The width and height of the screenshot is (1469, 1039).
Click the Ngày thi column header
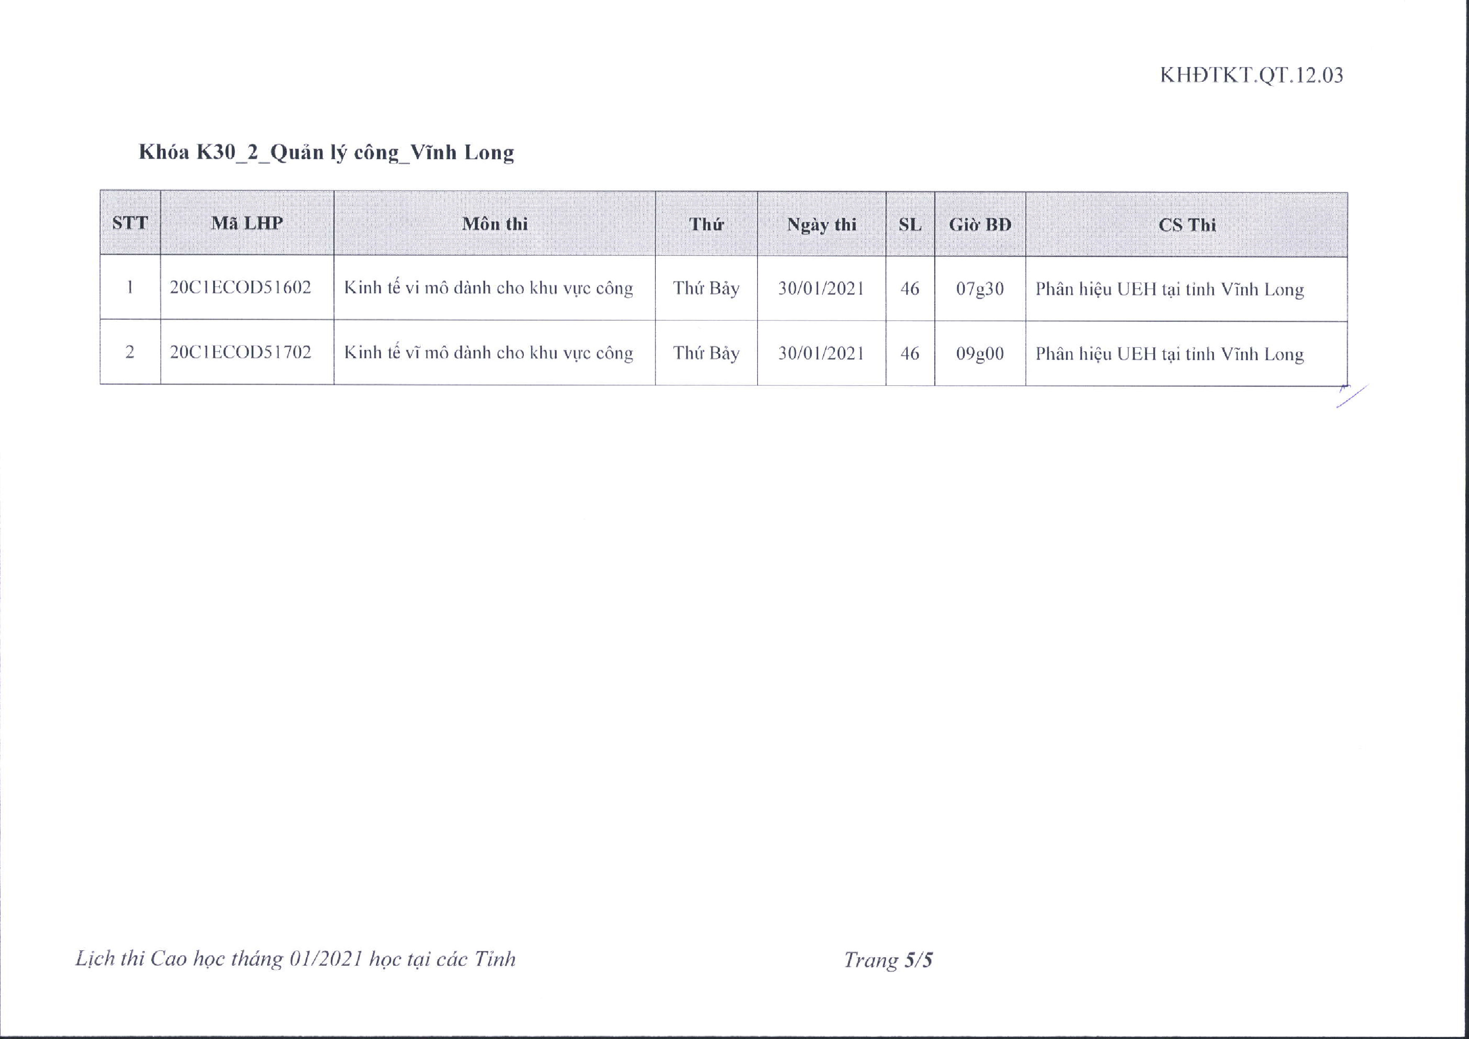(822, 224)
